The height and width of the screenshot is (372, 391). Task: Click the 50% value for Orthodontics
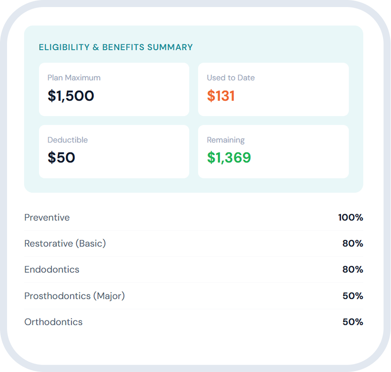coord(353,322)
